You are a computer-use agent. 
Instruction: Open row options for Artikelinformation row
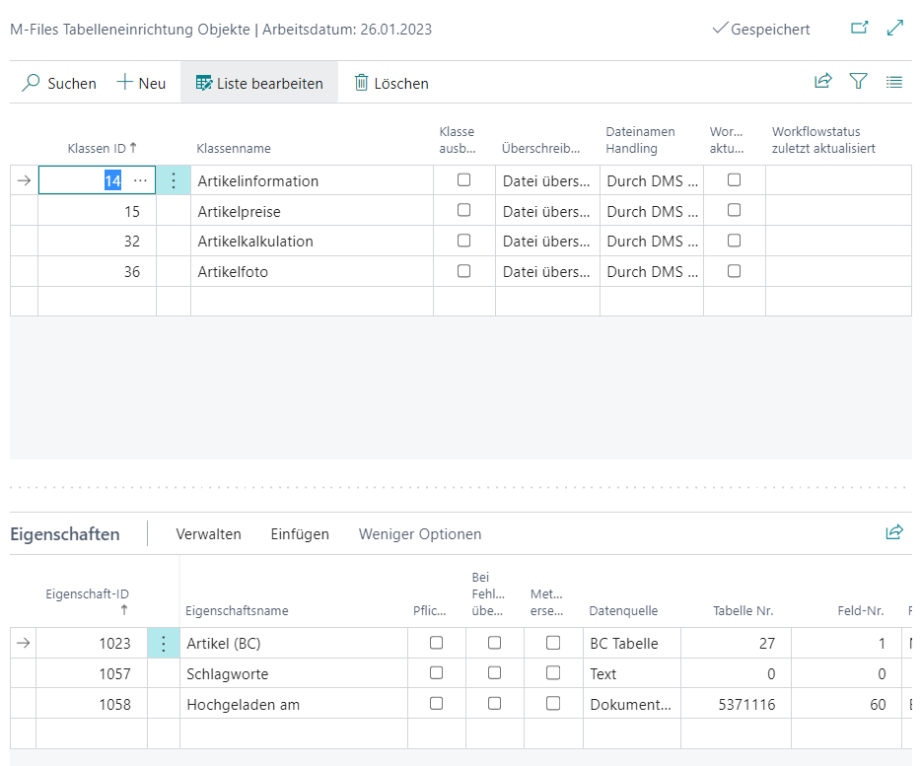coord(174,180)
